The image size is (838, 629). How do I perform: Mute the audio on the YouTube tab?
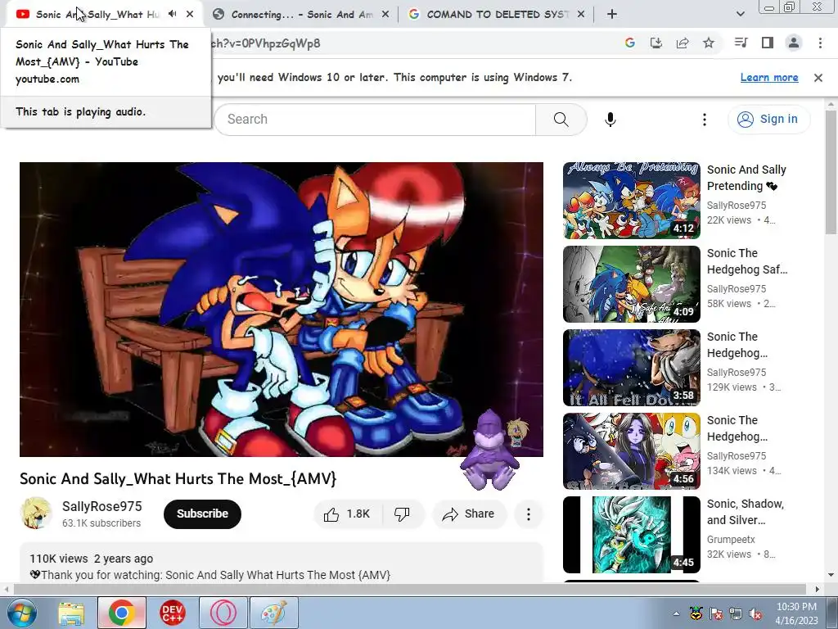(172, 14)
